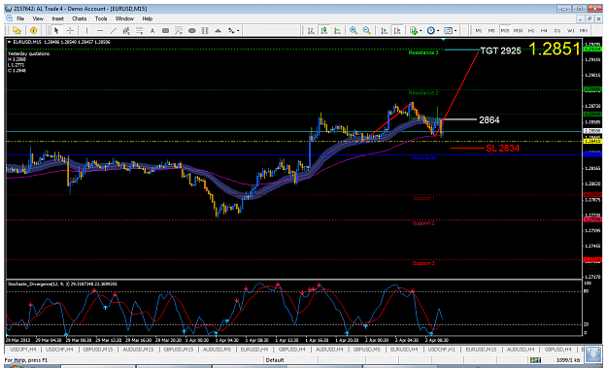This screenshot has height=368, width=607.
Task: Open the View menu
Action: tap(38, 18)
